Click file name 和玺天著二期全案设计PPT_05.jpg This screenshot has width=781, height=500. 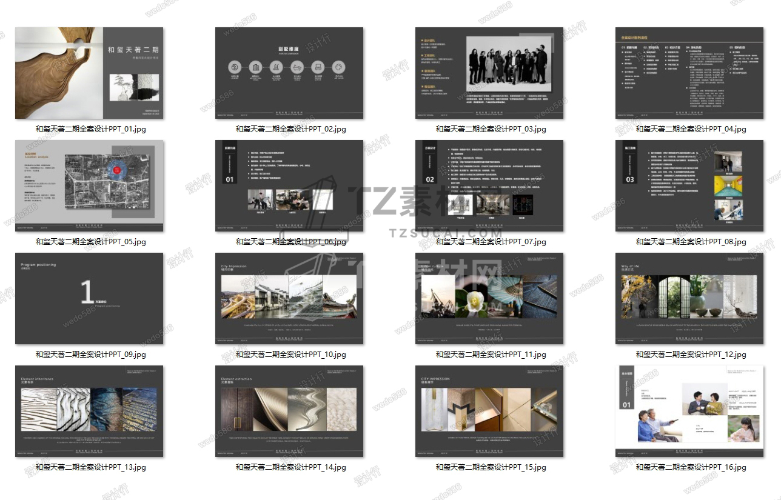click(91, 242)
